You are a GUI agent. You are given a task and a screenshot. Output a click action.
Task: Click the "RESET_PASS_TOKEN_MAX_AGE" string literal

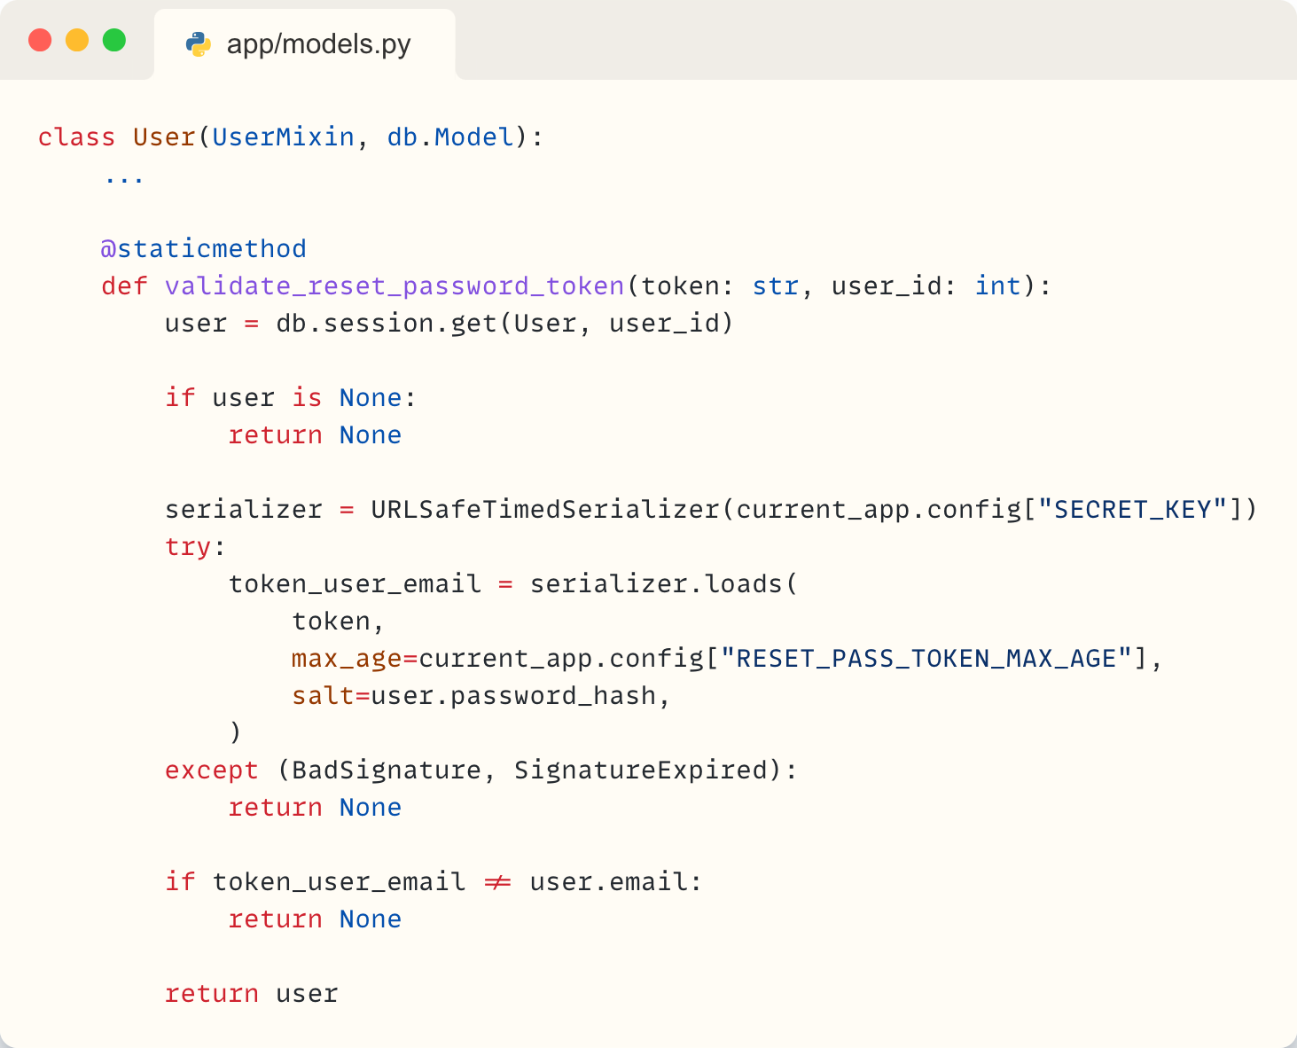tap(926, 659)
